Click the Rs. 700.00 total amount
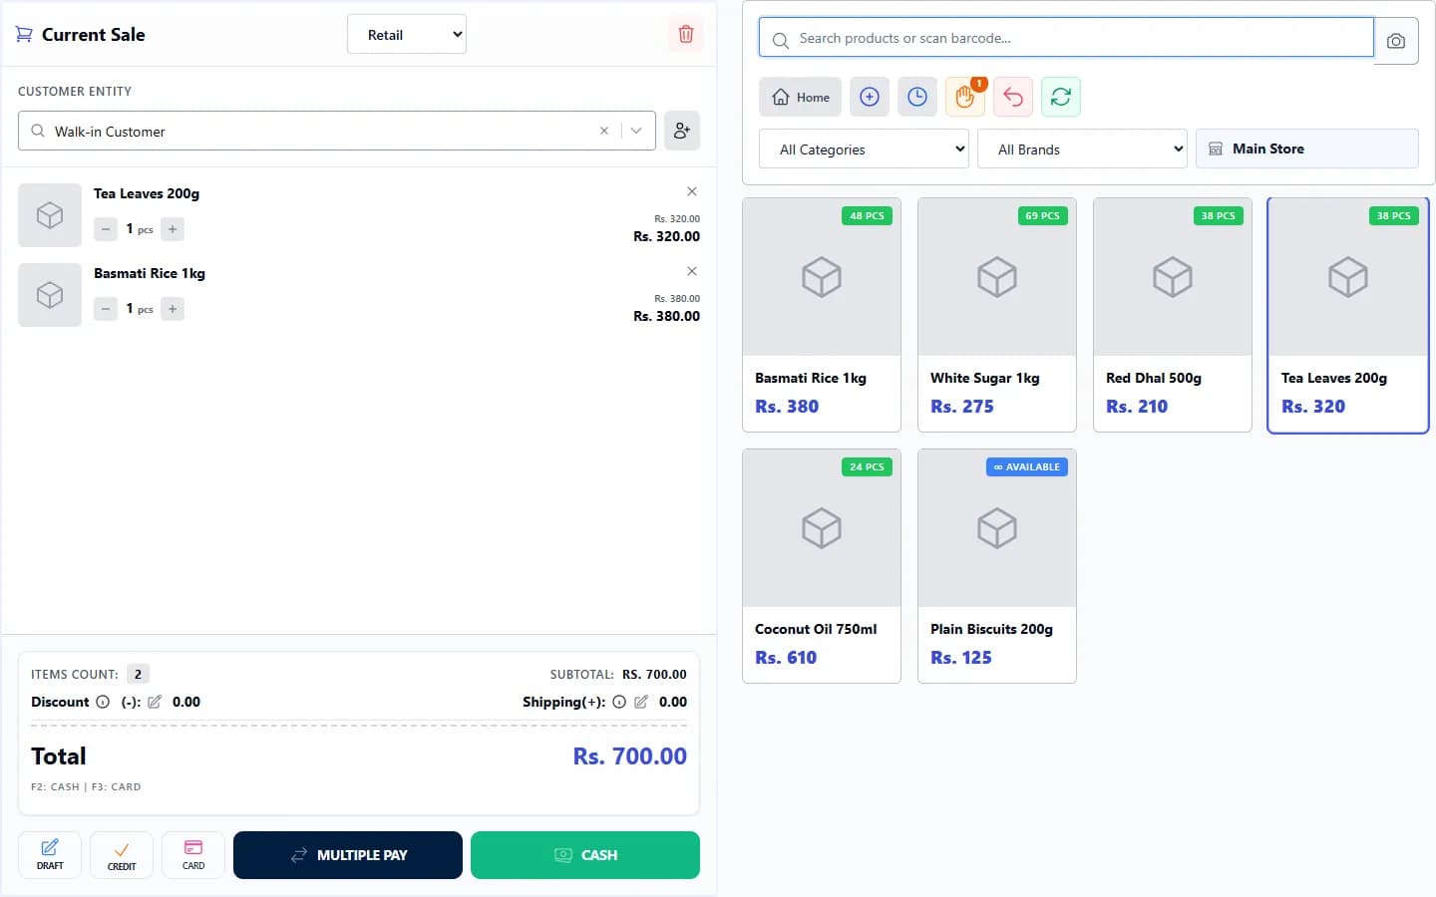The width and height of the screenshot is (1436, 897). [629, 756]
